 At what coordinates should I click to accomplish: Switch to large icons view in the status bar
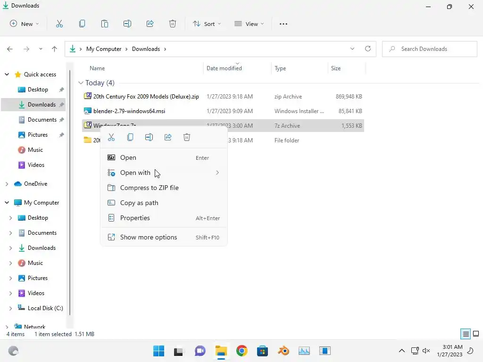tap(476, 334)
